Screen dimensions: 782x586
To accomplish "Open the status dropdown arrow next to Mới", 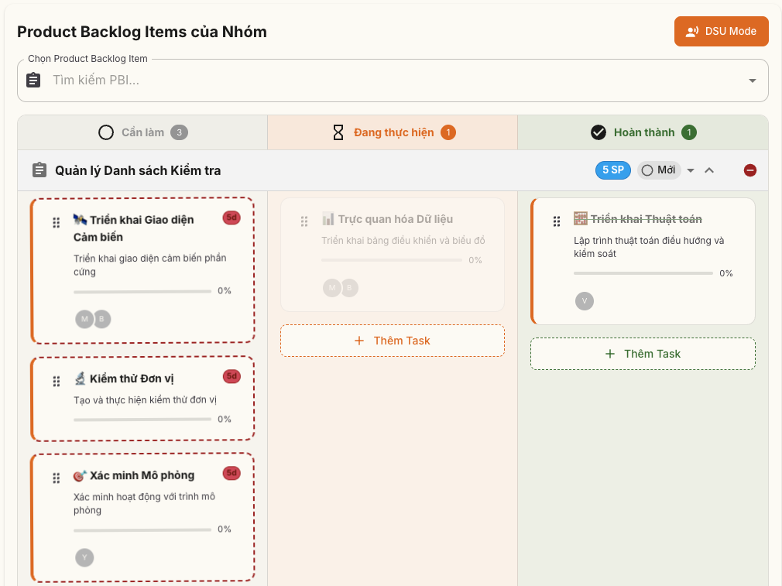I will 691,170.
